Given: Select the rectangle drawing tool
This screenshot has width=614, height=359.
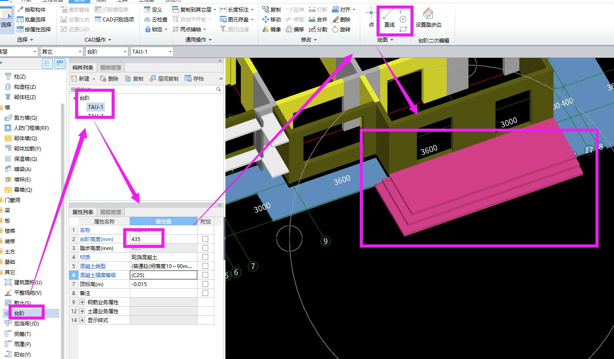Looking at the screenshot, I should (x=403, y=29).
